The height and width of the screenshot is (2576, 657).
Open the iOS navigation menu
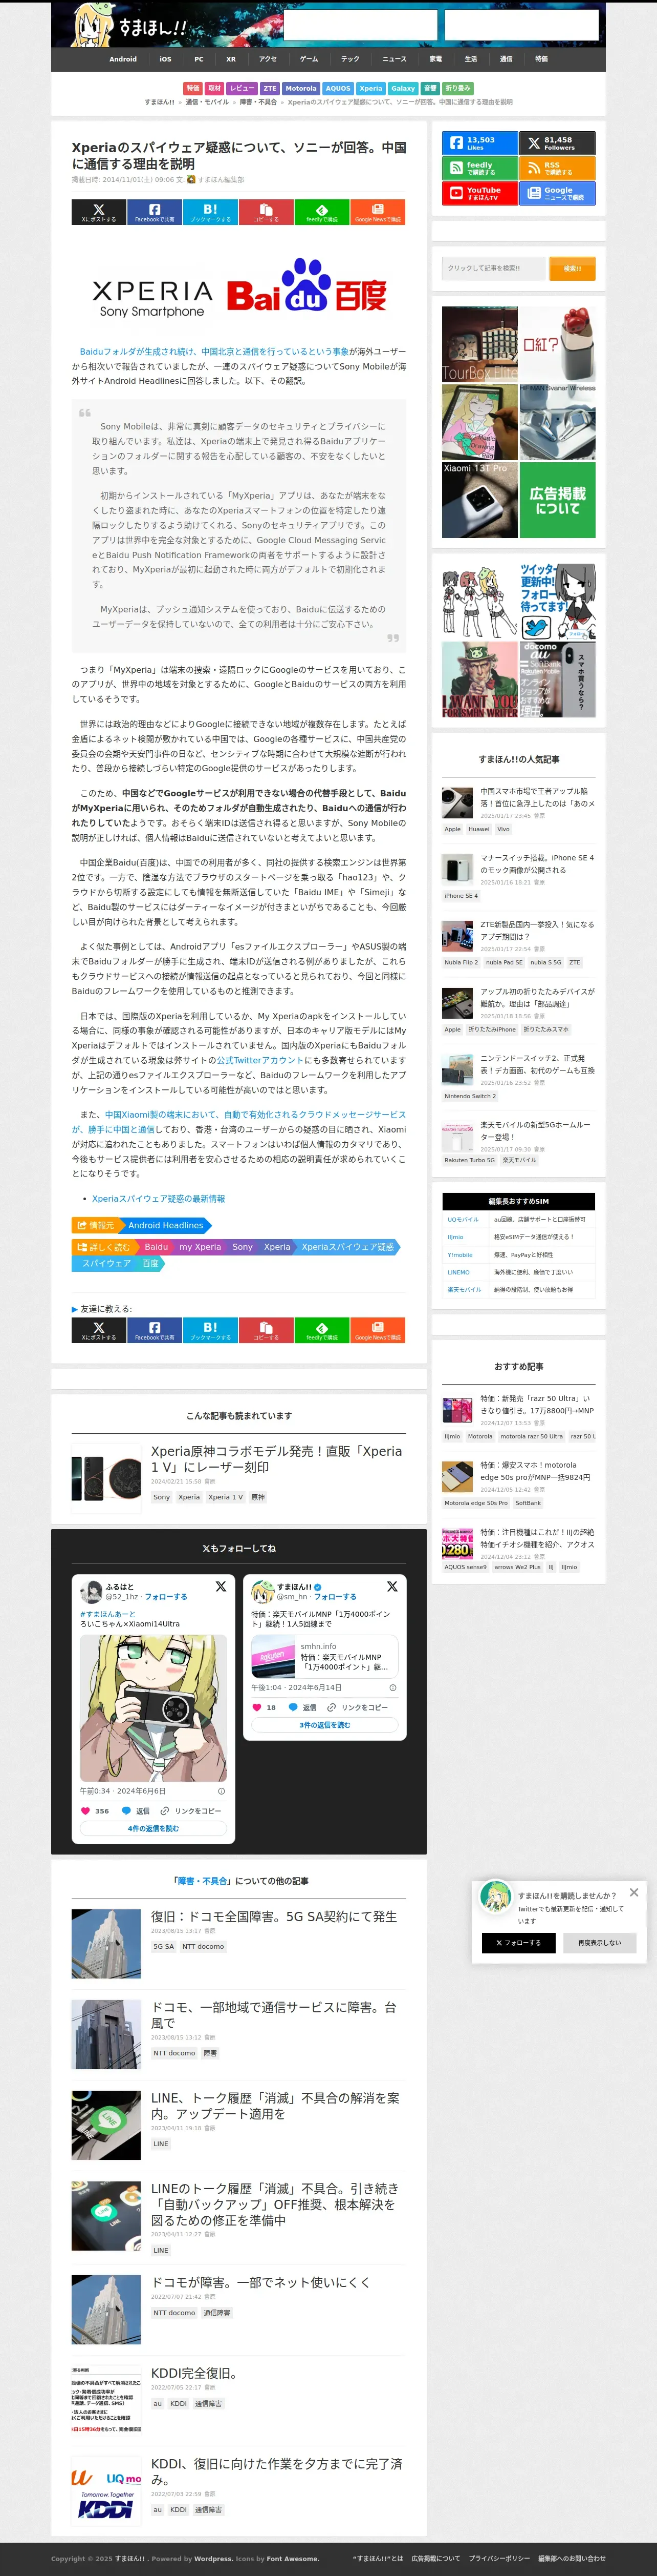pos(165,59)
